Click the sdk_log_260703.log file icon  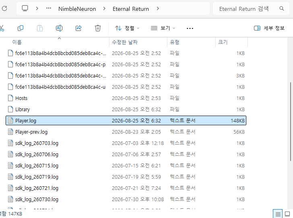tap(10, 143)
